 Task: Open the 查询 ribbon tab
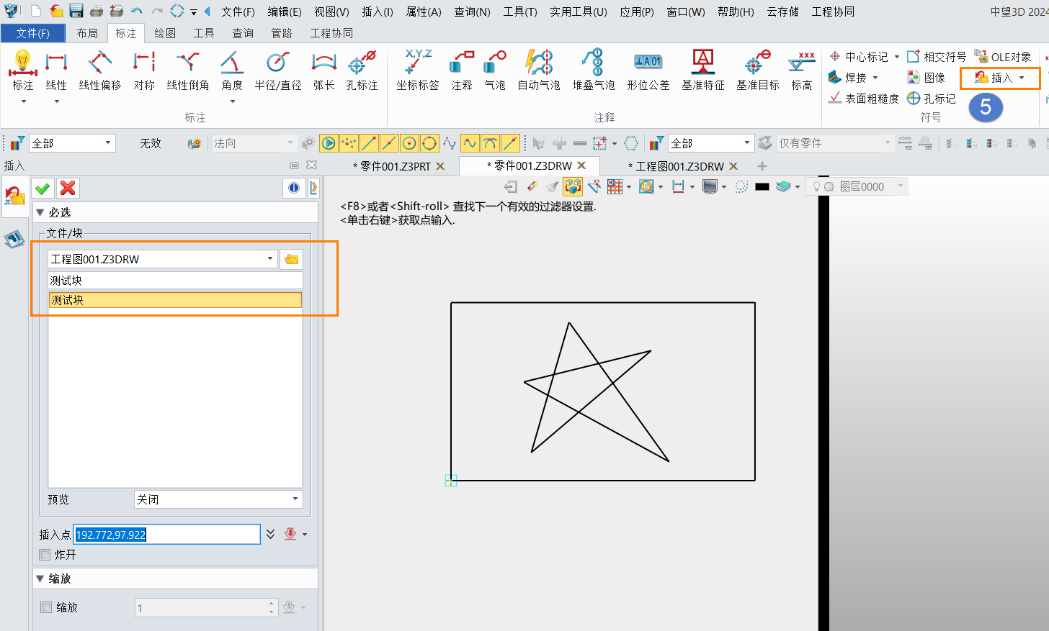tap(243, 33)
